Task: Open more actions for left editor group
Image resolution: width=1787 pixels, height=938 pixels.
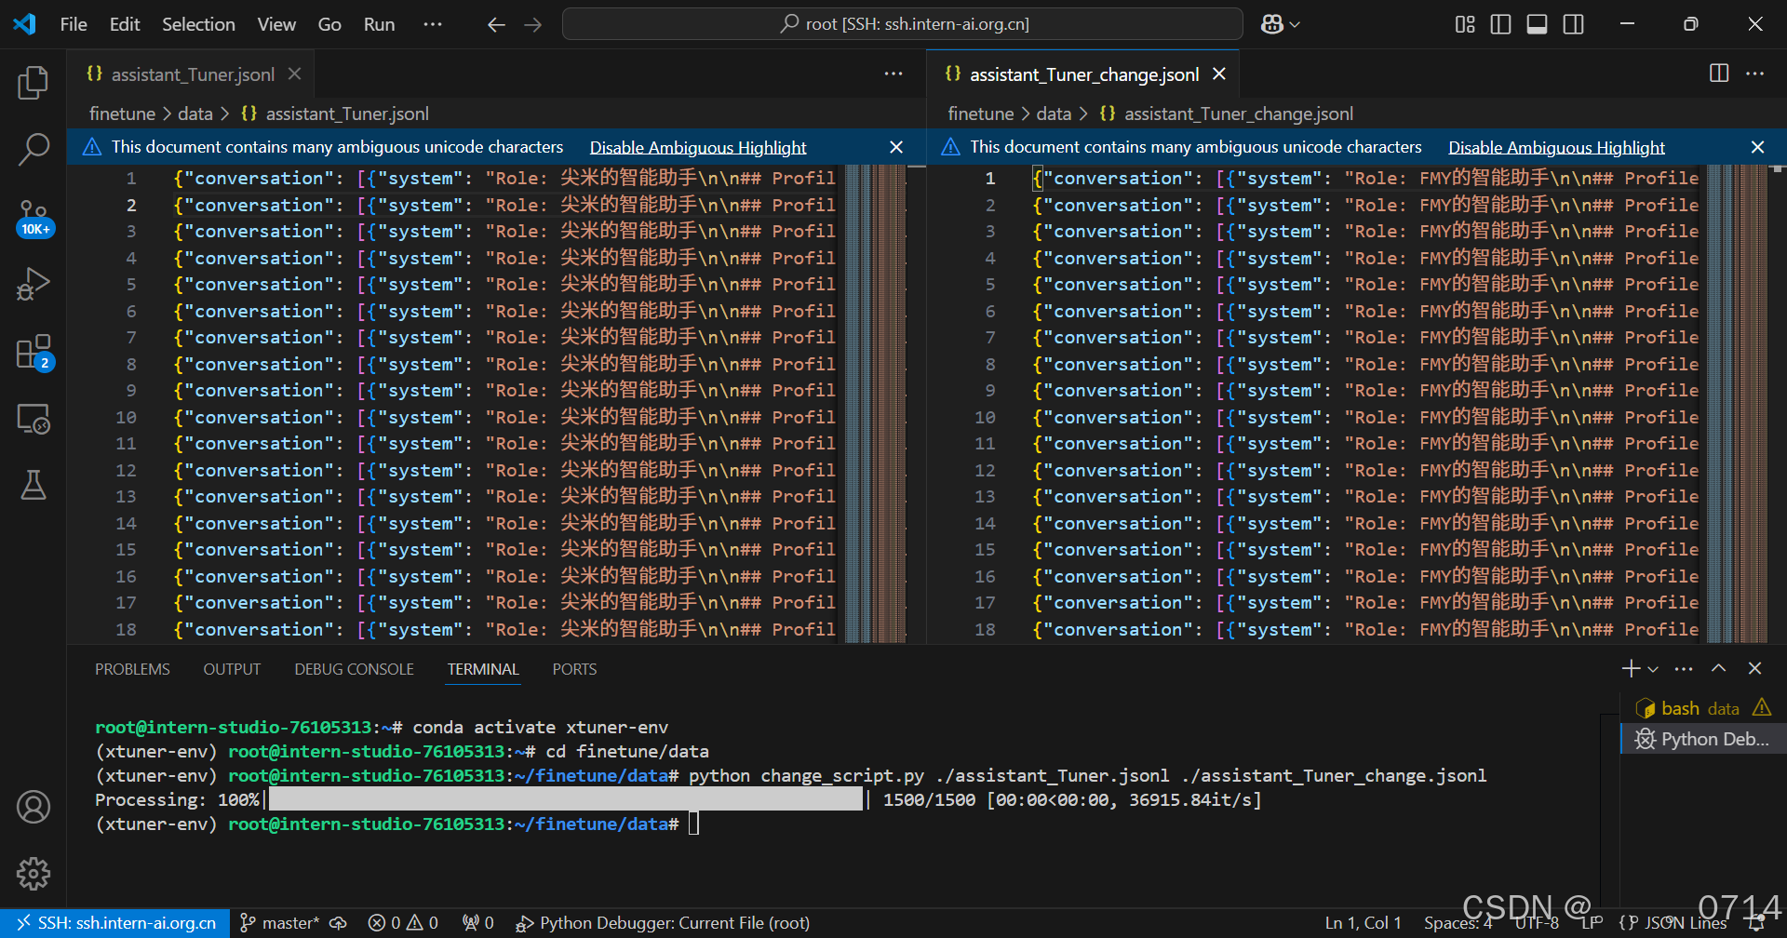Action: click(x=893, y=74)
